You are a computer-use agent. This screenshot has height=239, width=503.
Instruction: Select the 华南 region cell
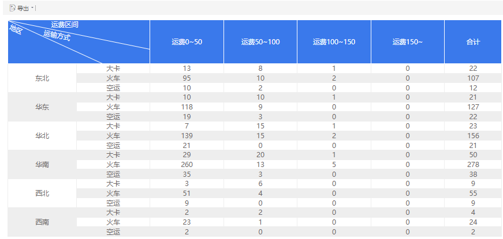click(42, 165)
